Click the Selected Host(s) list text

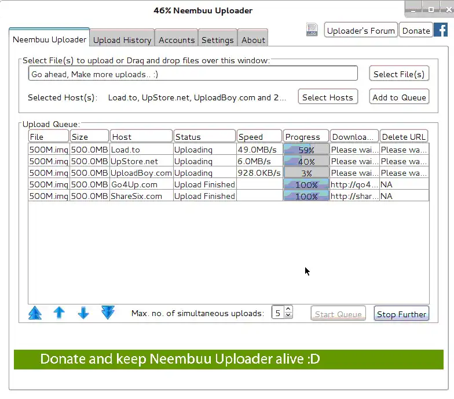point(197,97)
